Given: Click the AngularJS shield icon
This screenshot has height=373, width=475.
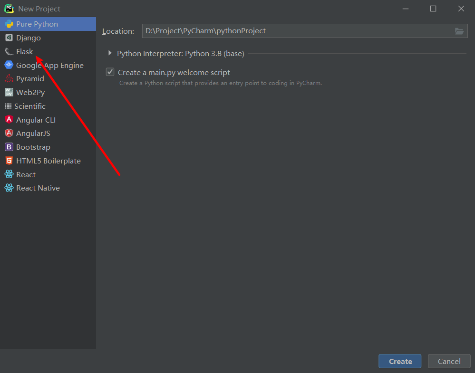Looking at the screenshot, I should [9, 133].
